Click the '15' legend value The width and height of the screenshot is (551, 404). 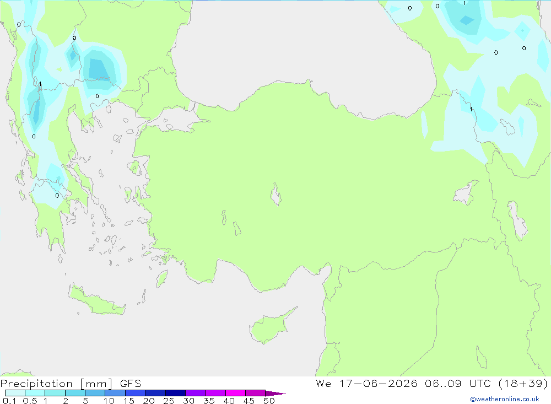click(129, 401)
